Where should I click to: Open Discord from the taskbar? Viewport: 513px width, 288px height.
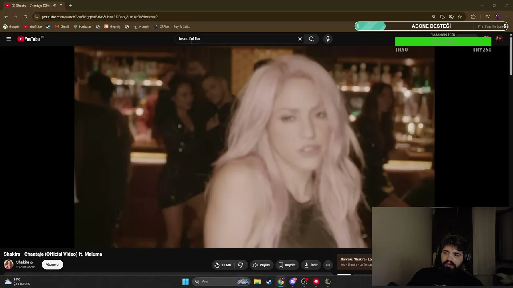(293, 282)
